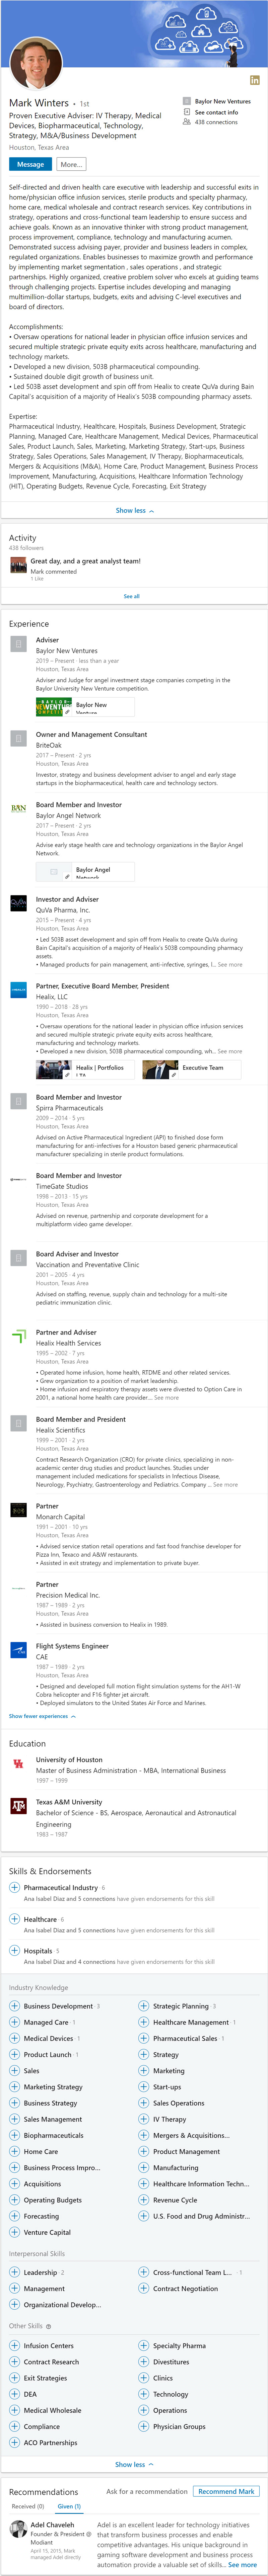268x2576 pixels.
Task: Endorse Pharmaceutical Industry with plus icon
Action: (x=14, y=1887)
